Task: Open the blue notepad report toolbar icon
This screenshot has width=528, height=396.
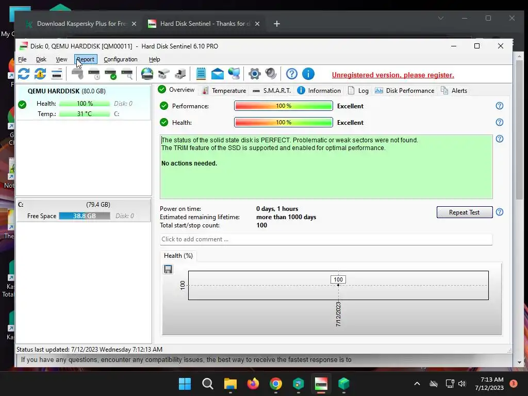Action: [201, 74]
